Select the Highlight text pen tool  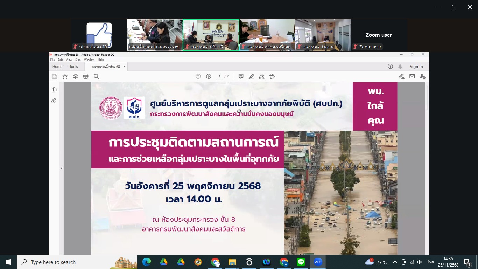point(251,76)
